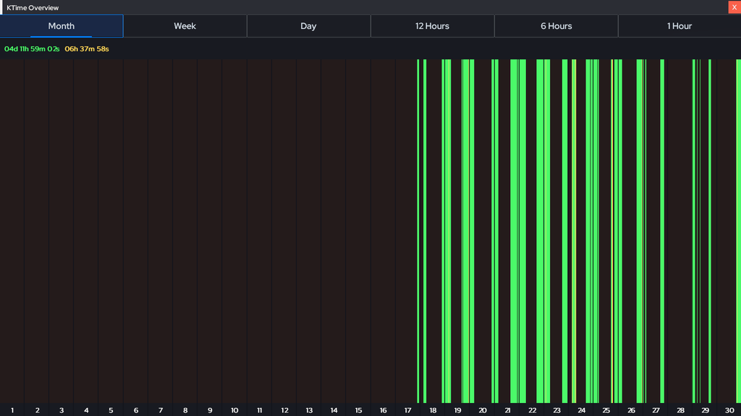Select day 18 on the timeline axis

point(433,410)
